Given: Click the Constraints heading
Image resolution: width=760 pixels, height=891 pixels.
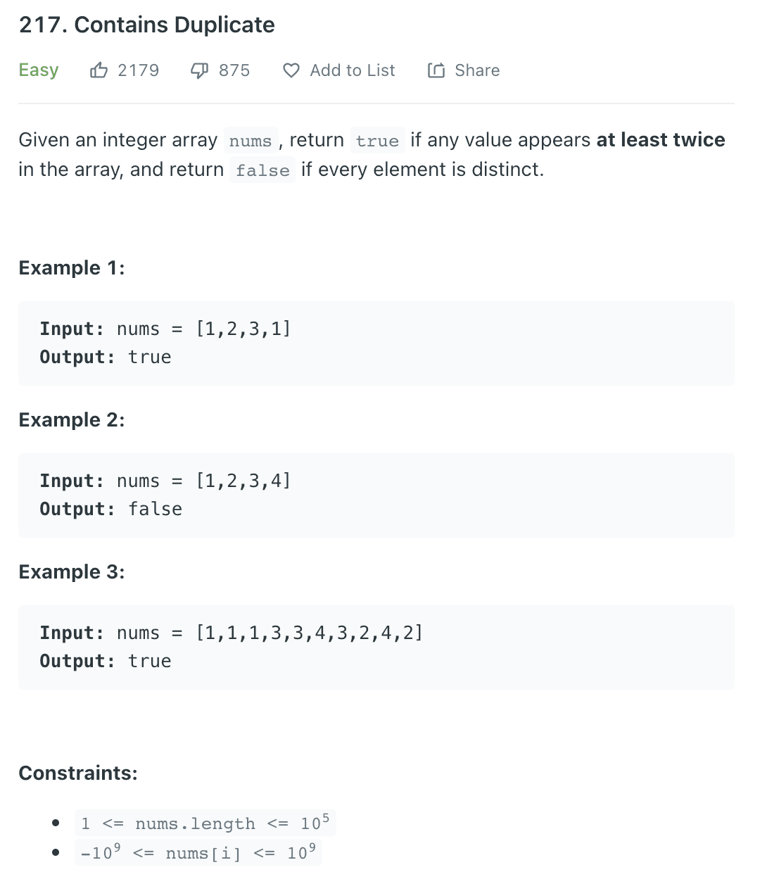Looking at the screenshot, I should (x=78, y=773).
